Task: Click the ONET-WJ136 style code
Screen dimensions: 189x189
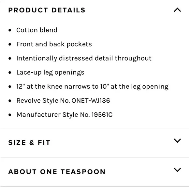Action: click(91, 101)
